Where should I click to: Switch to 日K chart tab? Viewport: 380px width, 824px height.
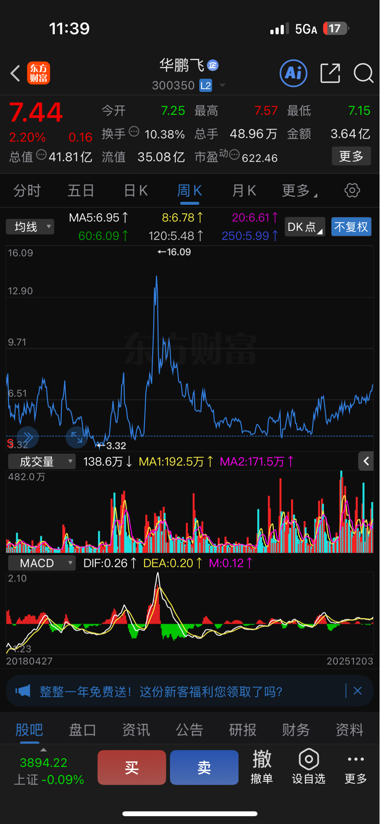[135, 191]
